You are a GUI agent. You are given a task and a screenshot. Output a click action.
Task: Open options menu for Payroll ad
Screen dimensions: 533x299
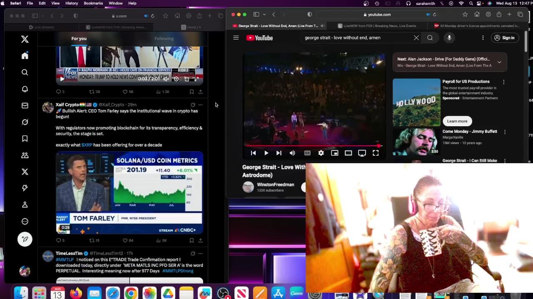(504, 82)
